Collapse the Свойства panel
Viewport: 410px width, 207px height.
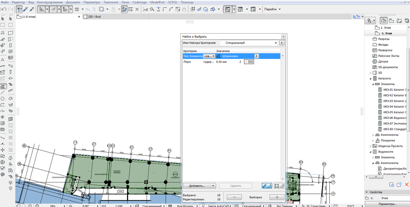click(367, 192)
